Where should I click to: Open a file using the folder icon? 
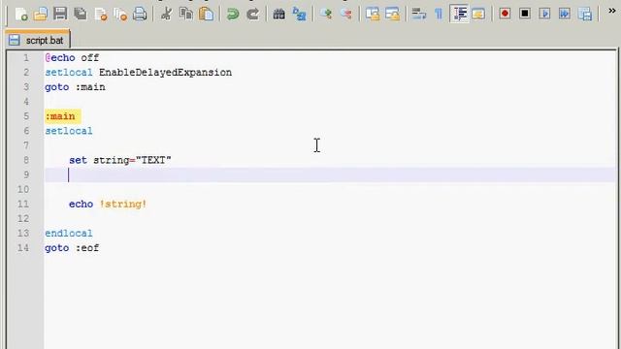tap(41, 15)
